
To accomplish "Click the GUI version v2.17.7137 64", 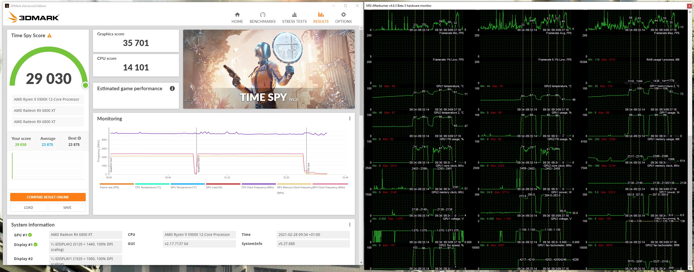I will (199, 244).
